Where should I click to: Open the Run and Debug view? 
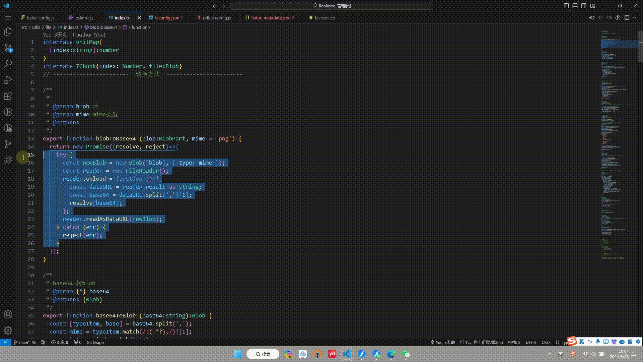pos(8,80)
